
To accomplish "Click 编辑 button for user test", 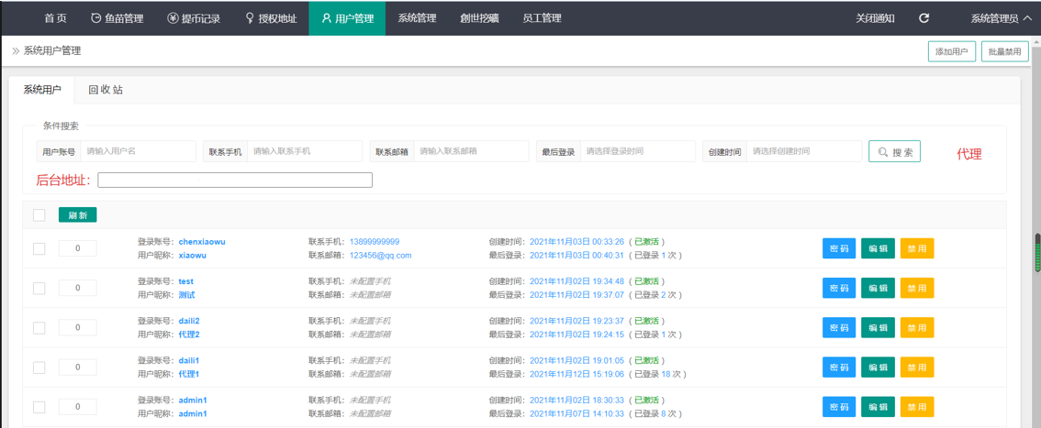I will coord(878,288).
